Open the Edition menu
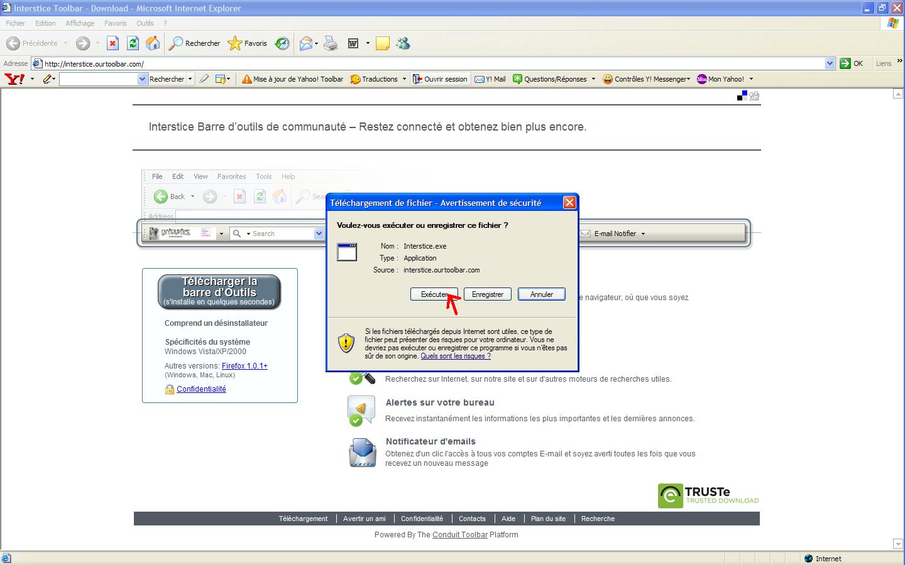905x565 pixels. (x=45, y=23)
